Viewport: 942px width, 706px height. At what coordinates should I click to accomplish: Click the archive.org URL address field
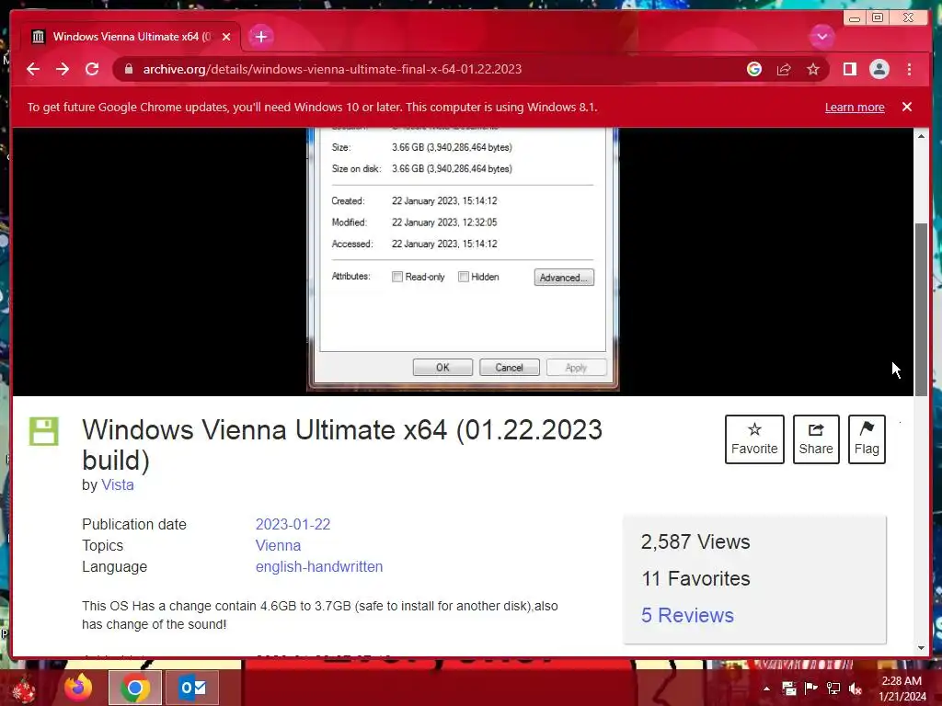[331, 69]
